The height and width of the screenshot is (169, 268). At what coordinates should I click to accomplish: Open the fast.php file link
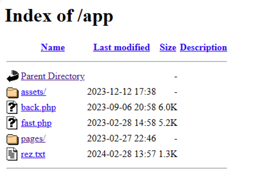[x=36, y=123]
